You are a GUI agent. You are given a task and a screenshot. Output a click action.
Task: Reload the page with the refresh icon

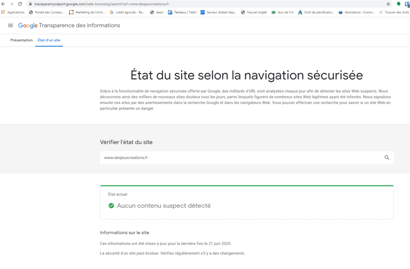point(20,4)
